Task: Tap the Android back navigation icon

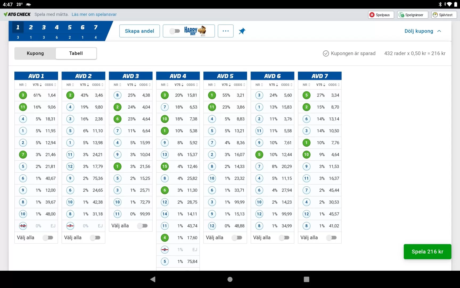Action: tap(153, 279)
